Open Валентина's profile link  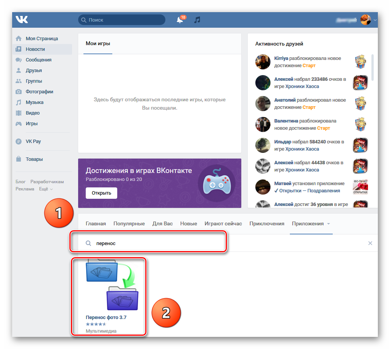click(286, 121)
